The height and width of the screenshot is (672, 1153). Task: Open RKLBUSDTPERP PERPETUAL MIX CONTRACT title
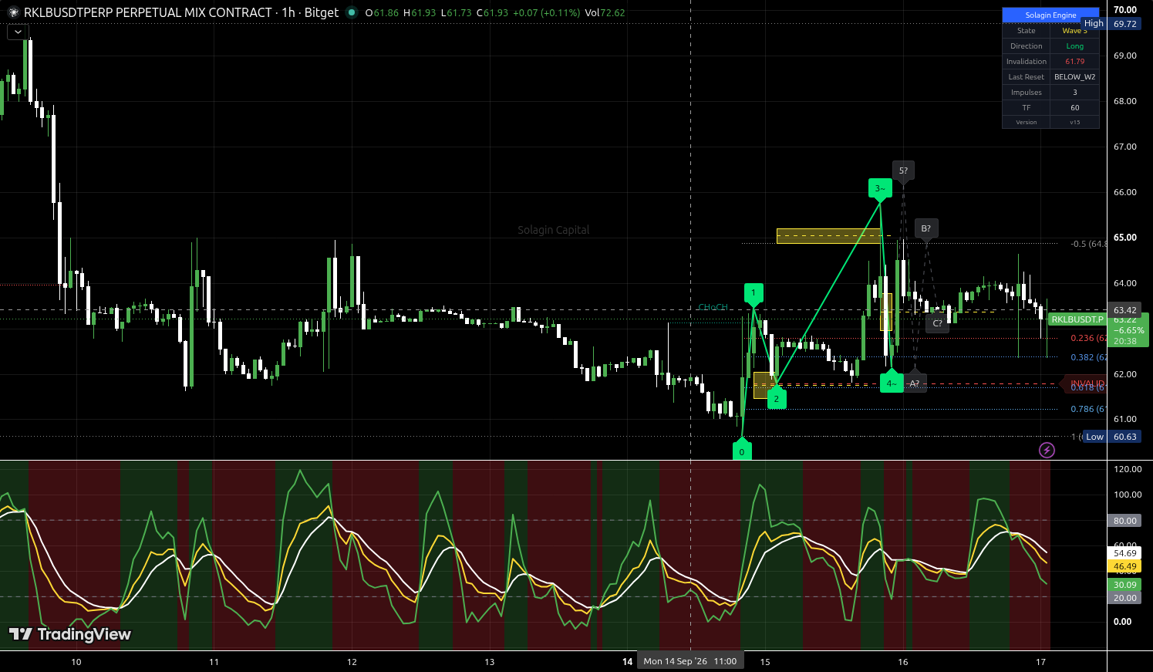(147, 12)
